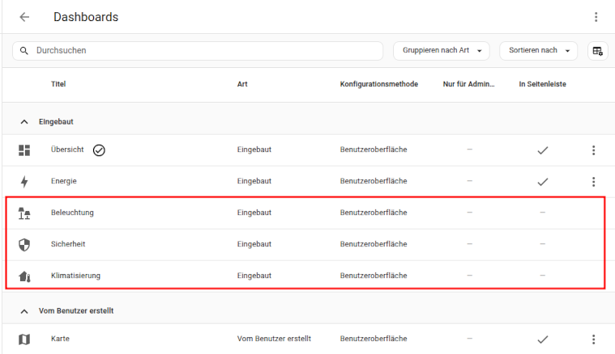Click the default checkmark badge next to Übersicht

coord(99,150)
